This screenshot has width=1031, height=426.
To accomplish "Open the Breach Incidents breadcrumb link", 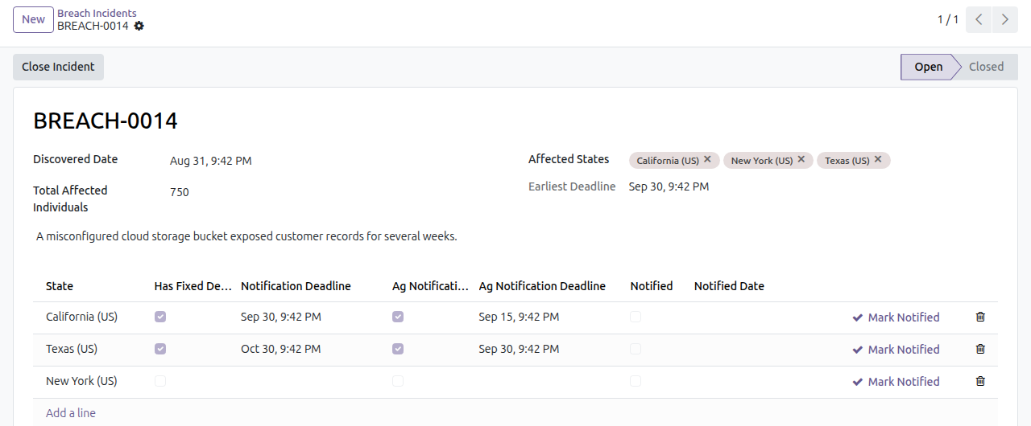I will (x=97, y=13).
